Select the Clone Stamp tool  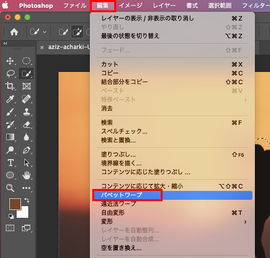click(x=26, y=112)
